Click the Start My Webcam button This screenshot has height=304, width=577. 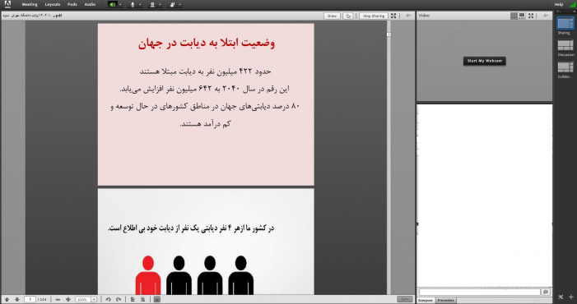[x=484, y=61]
